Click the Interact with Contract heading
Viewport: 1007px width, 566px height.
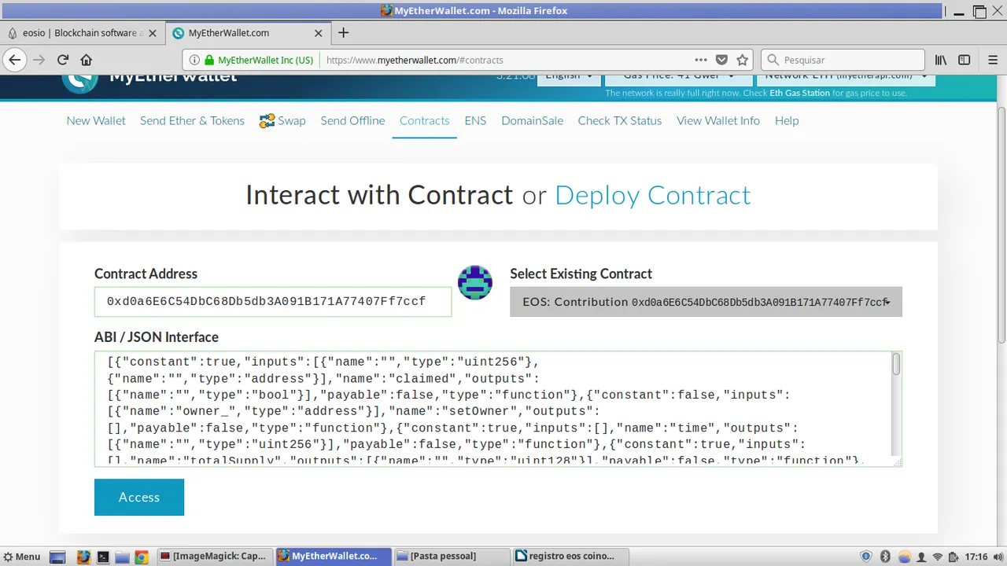tap(379, 195)
